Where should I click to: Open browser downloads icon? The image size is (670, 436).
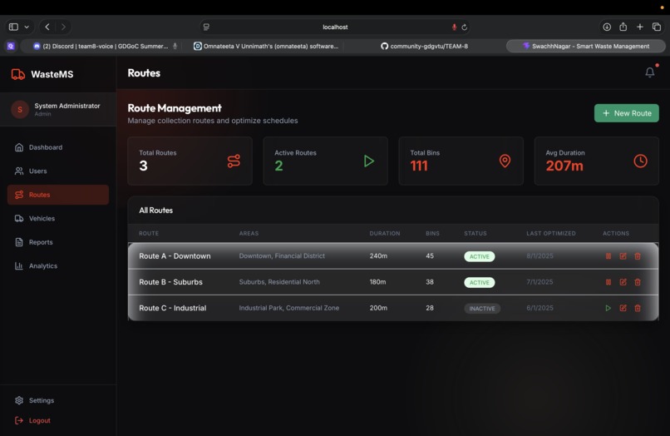606,27
